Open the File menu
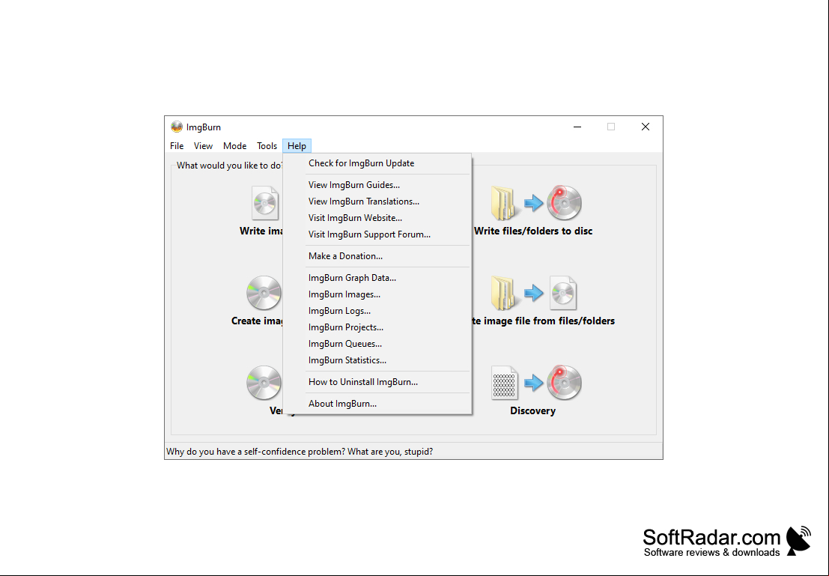 (x=177, y=146)
